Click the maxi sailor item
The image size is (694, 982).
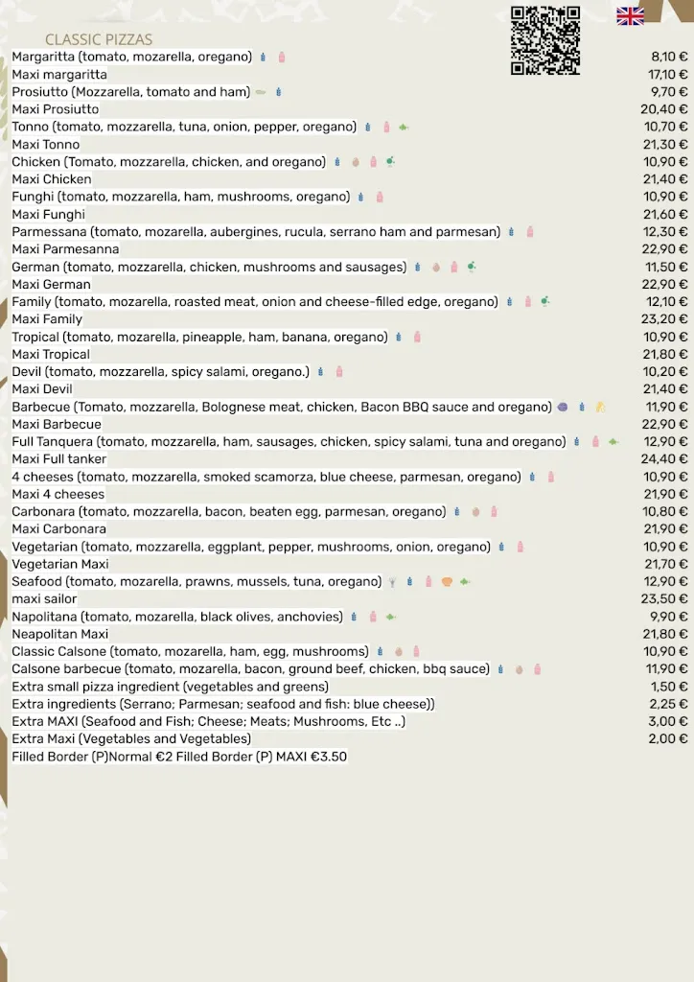pos(44,599)
